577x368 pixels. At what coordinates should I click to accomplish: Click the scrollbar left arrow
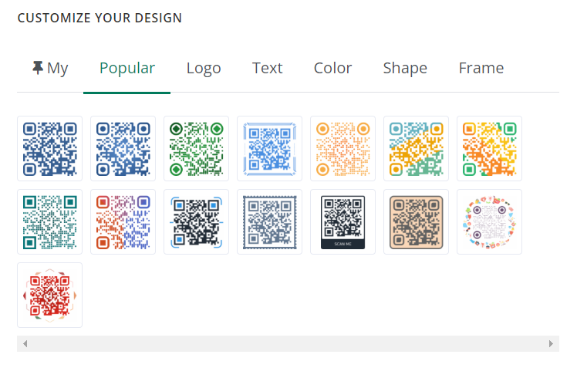click(x=25, y=344)
